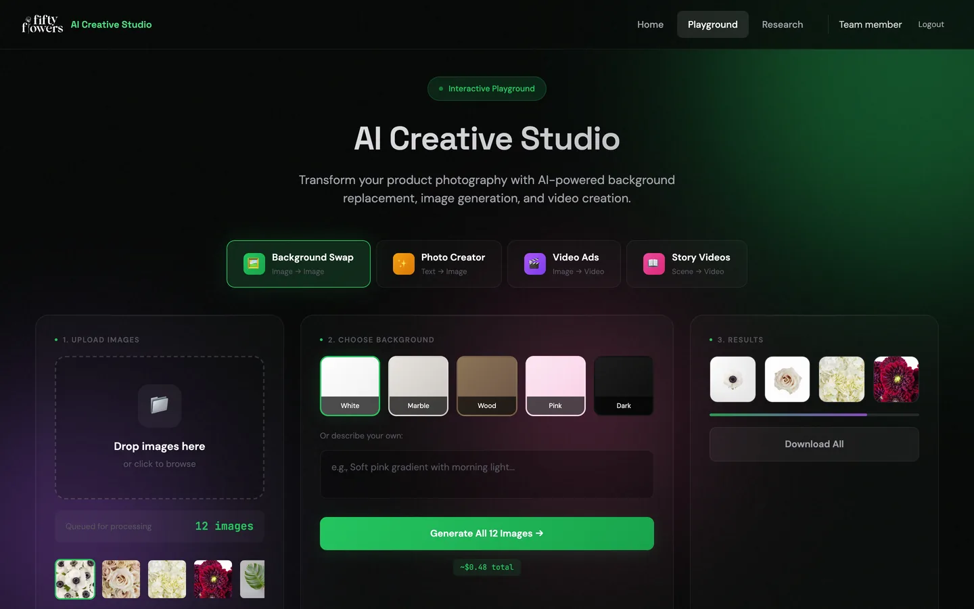Open the Playground nav item
Screen dimensions: 974x609
pos(713,24)
